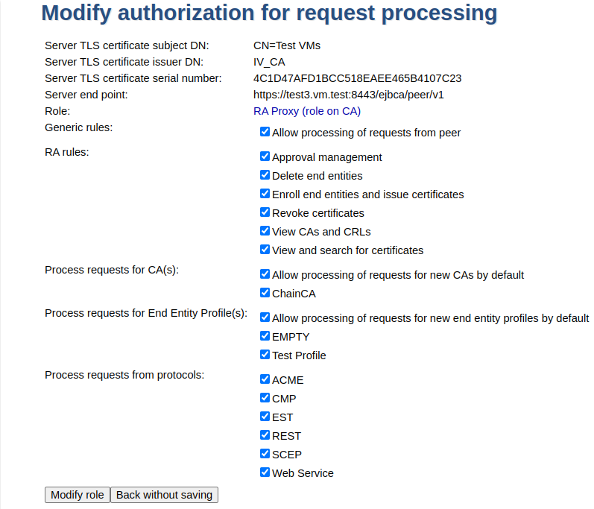Uncheck Allow processing of requests from peer
Screen dimensions: 594x509
(265, 132)
